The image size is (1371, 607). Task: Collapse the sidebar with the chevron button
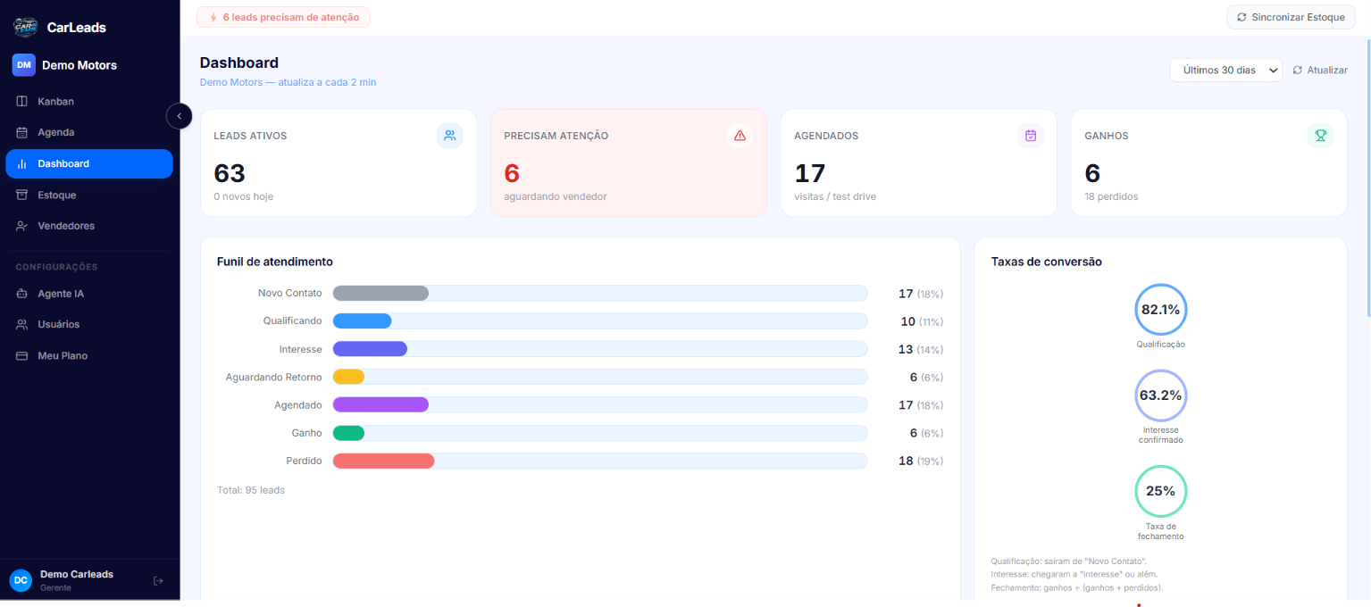[179, 116]
